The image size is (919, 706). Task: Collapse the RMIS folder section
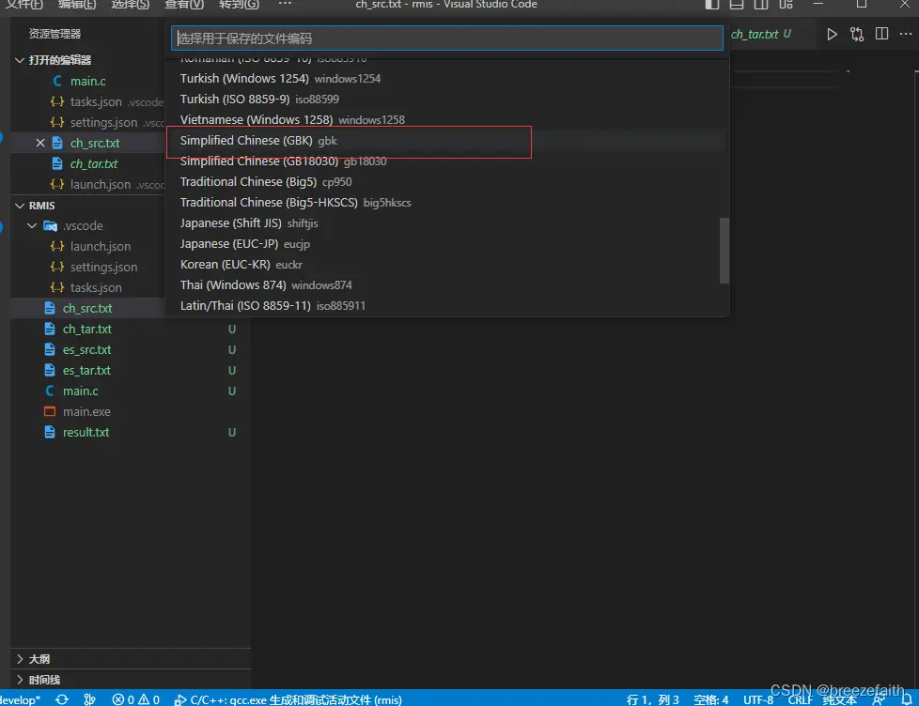(x=20, y=206)
